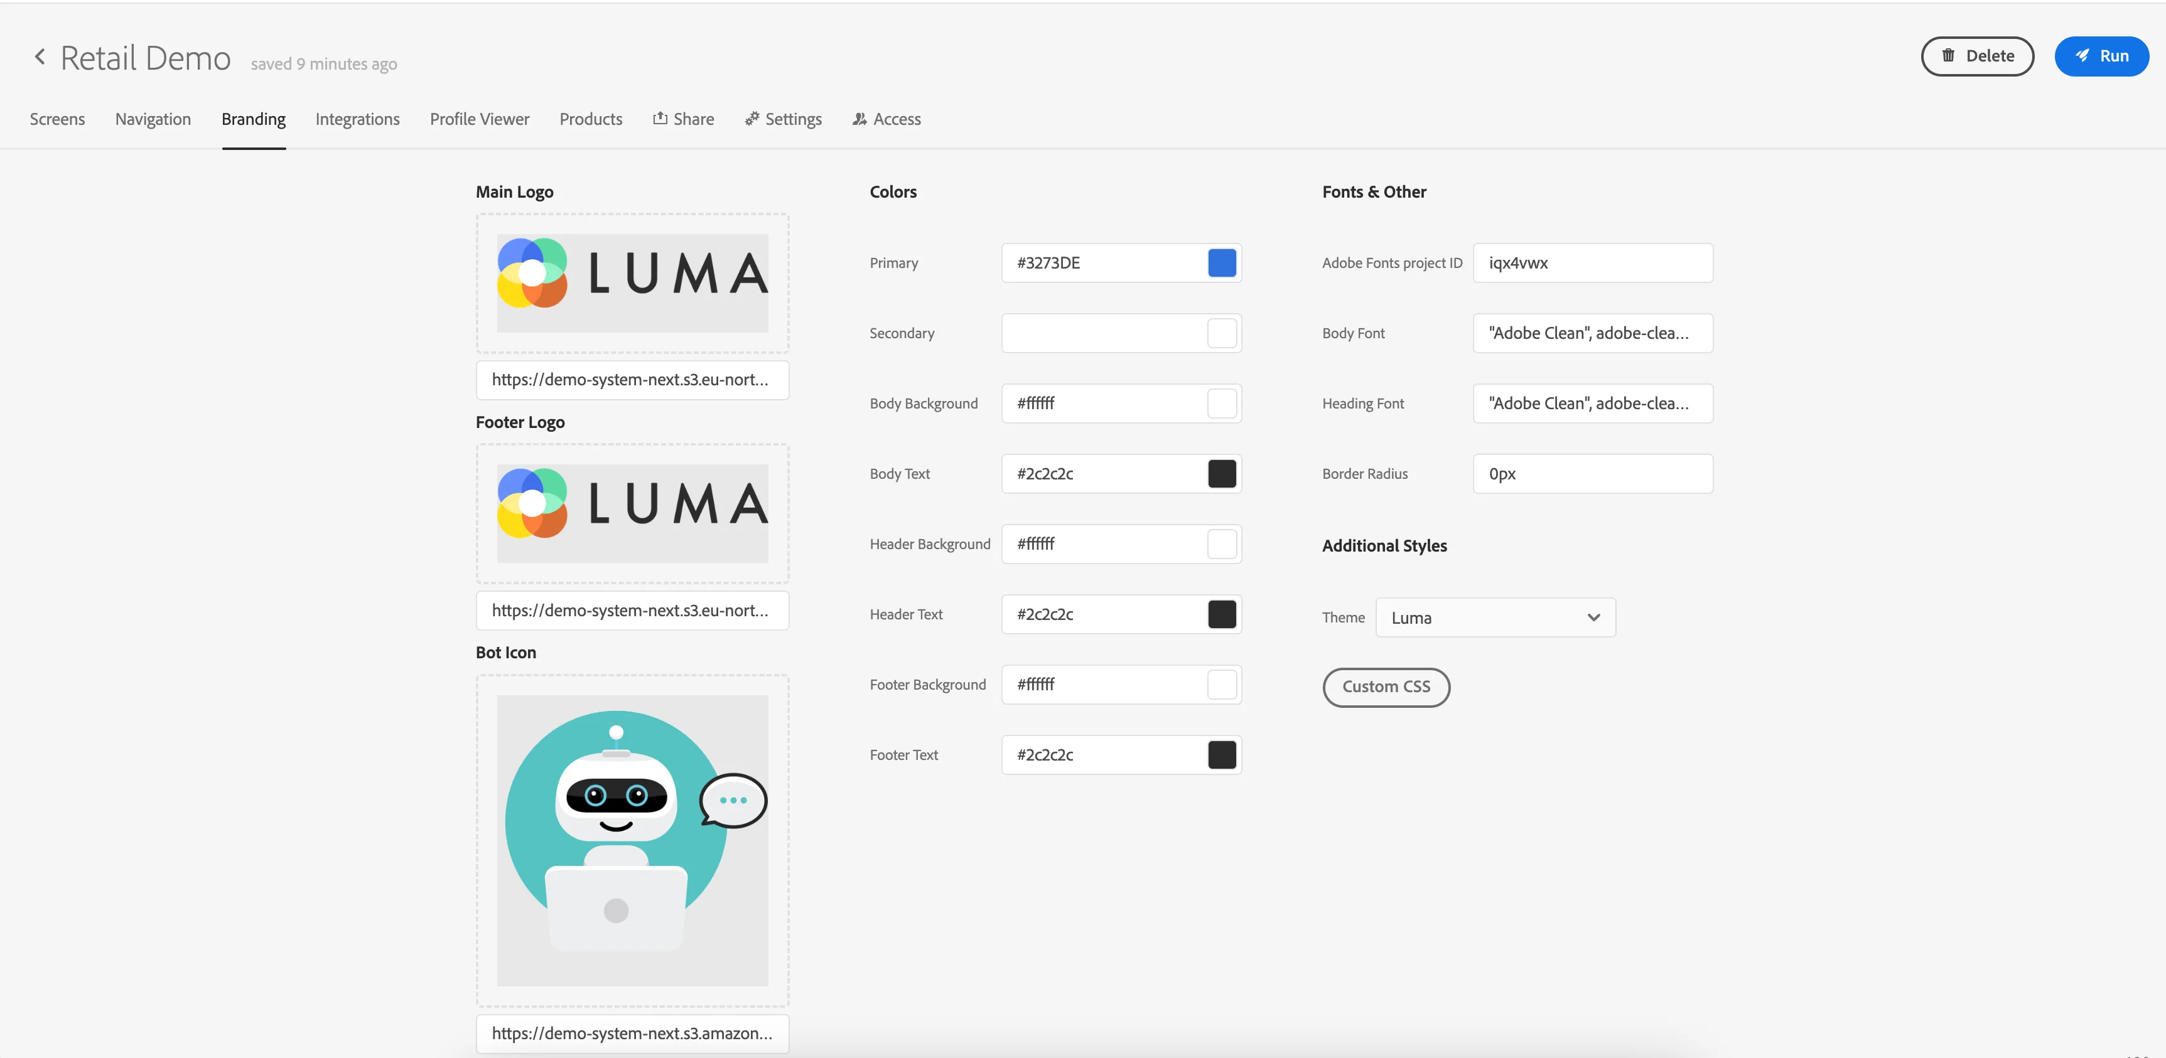Click the gears icon in the Settings tab
2166x1058 pixels.
pyautogui.click(x=752, y=119)
